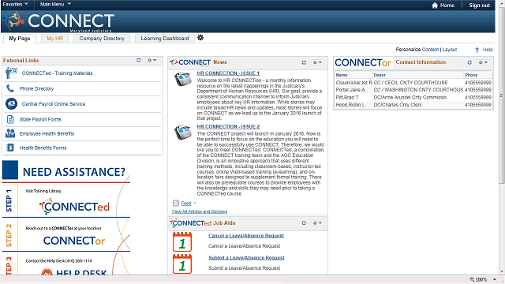The width and height of the screenshot is (505, 284).
Task: Expand the Main Menu dropdown
Action: [55, 4]
